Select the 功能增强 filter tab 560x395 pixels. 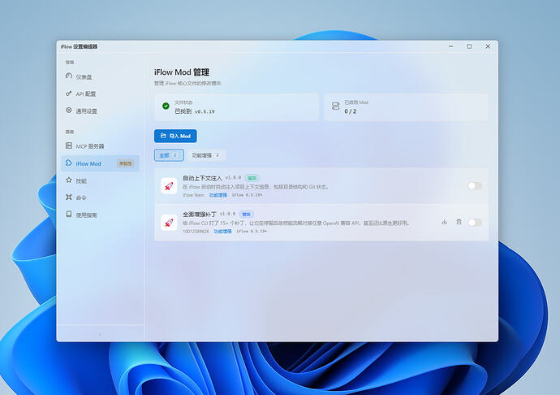click(x=206, y=155)
